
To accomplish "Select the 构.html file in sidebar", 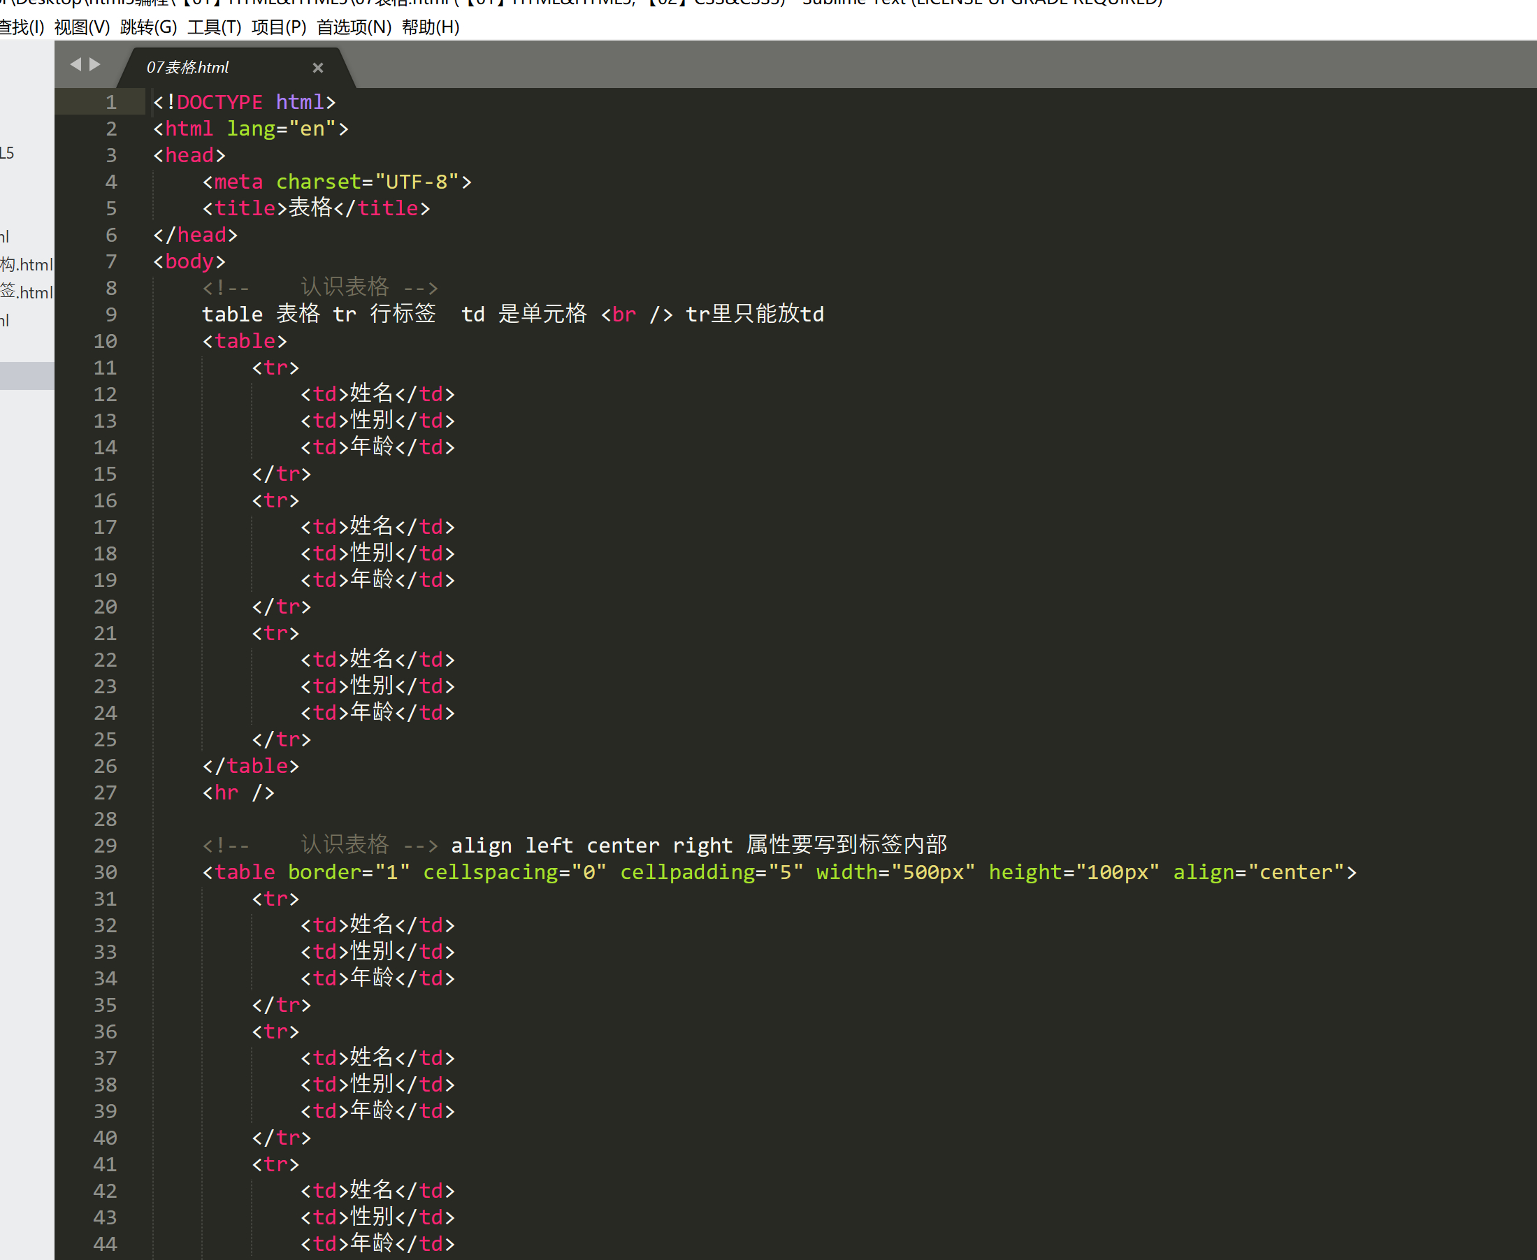I will [26, 264].
